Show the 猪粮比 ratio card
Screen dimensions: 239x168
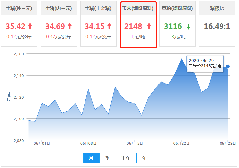click(x=217, y=24)
